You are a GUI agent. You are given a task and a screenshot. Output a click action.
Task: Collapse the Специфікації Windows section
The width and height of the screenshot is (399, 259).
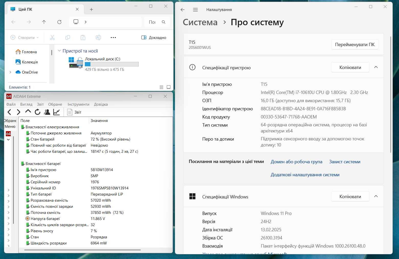coord(376,196)
